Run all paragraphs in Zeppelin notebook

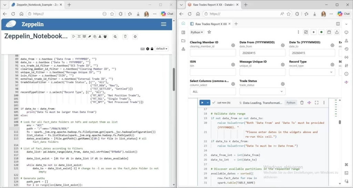point(74,37)
